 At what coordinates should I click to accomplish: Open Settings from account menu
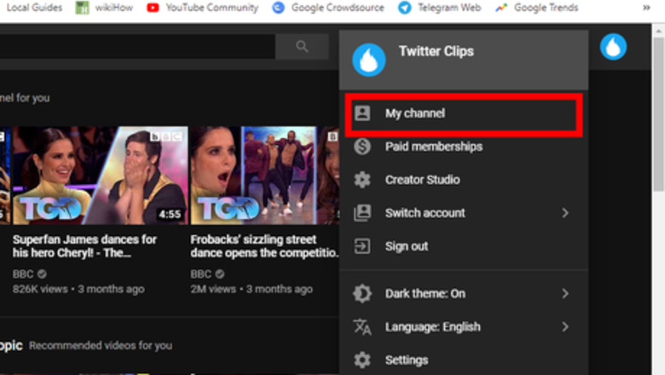(464, 361)
